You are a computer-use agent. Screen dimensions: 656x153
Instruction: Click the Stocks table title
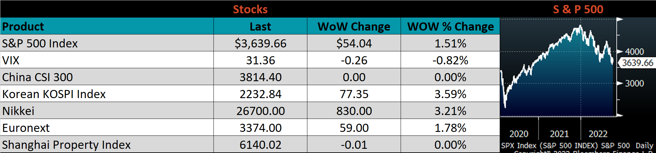coord(250,9)
